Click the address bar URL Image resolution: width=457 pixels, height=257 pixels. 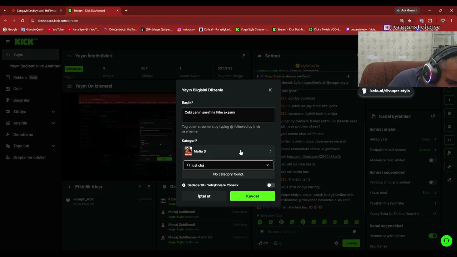pyautogui.click(x=57, y=21)
